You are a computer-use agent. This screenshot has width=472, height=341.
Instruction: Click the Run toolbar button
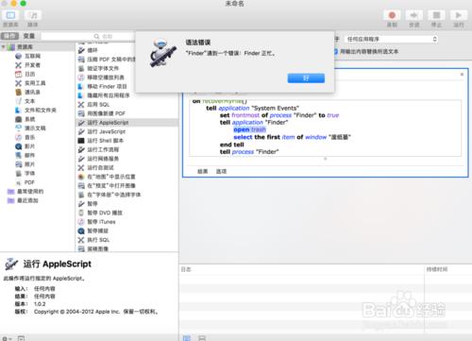tap(458, 15)
